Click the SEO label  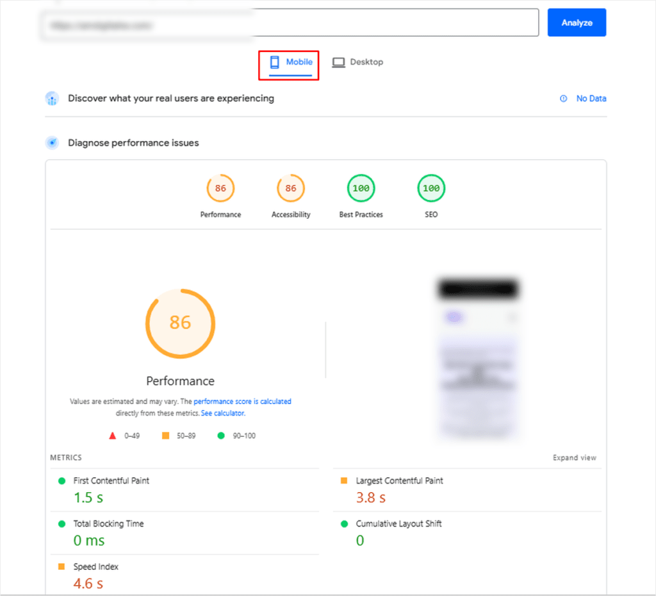pos(431,214)
